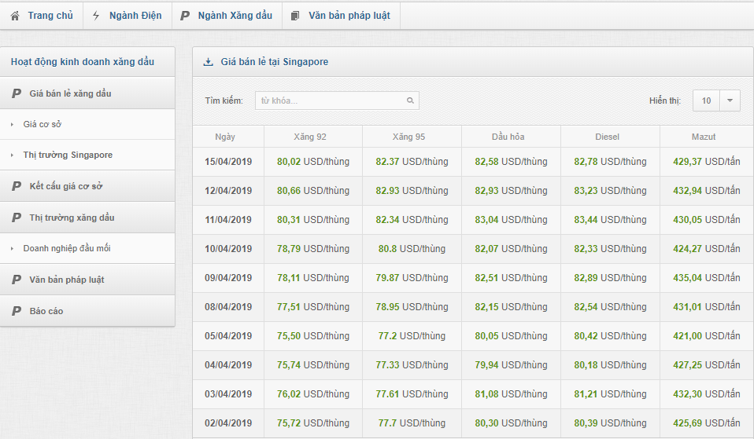Click the Dầu hỏa value 79,94 USD/thùng

click(511, 365)
